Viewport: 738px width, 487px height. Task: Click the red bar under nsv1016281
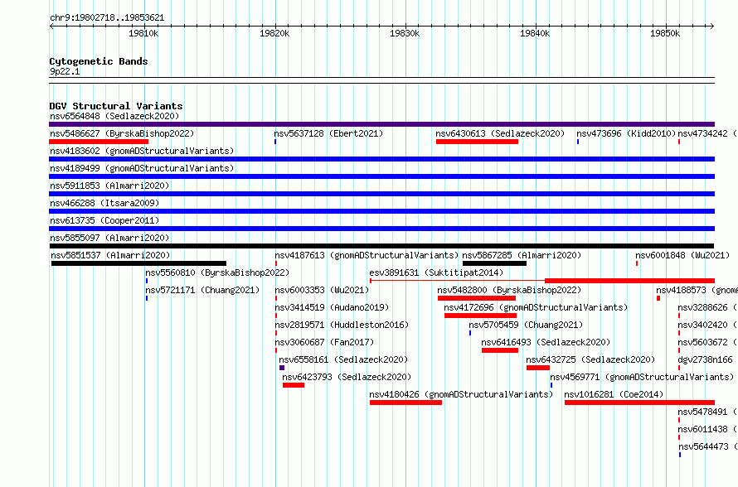point(639,403)
